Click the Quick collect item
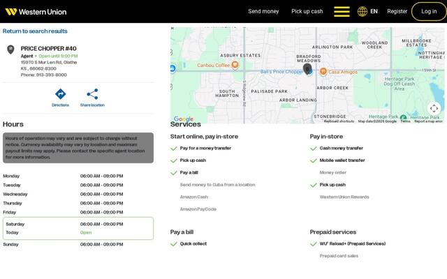Screen dimensions: 447x279 (x=193, y=243)
